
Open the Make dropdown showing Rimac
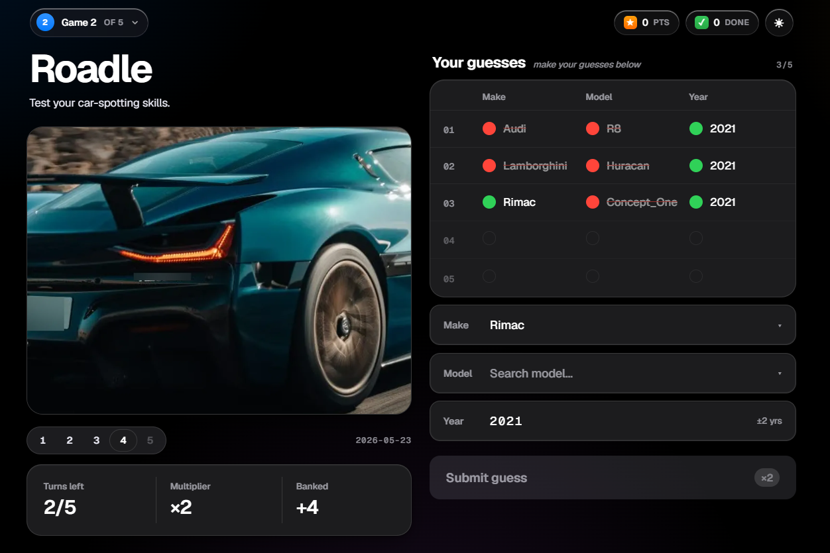tap(613, 325)
